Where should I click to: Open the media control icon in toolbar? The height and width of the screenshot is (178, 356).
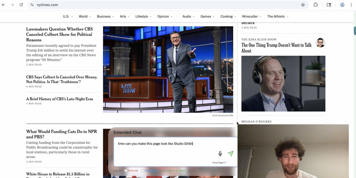coord(329,5)
